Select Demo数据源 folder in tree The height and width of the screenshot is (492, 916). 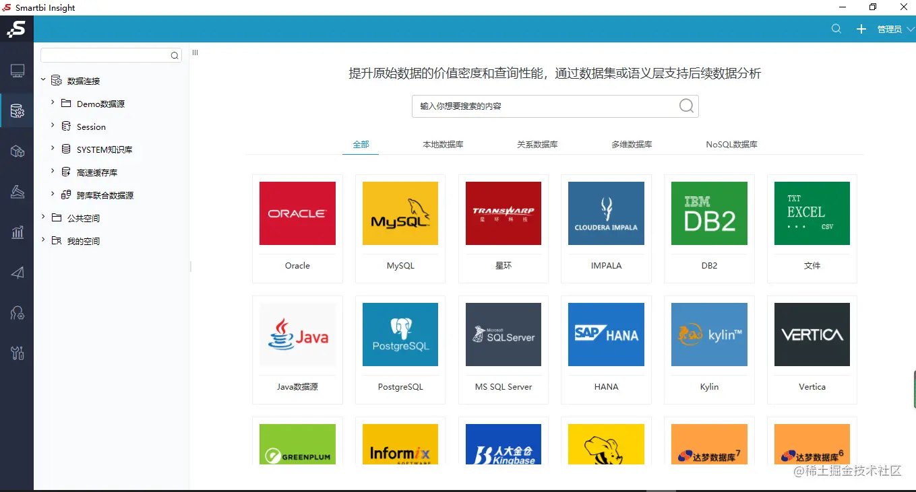[x=100, y=104]
